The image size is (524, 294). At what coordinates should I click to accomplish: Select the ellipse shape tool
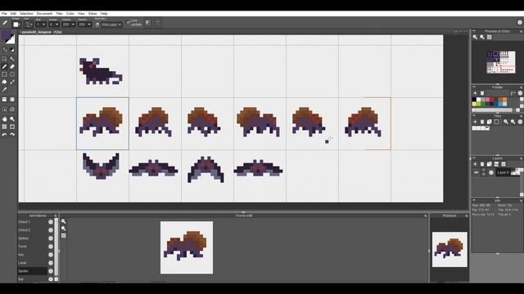(x=12, y=74)
